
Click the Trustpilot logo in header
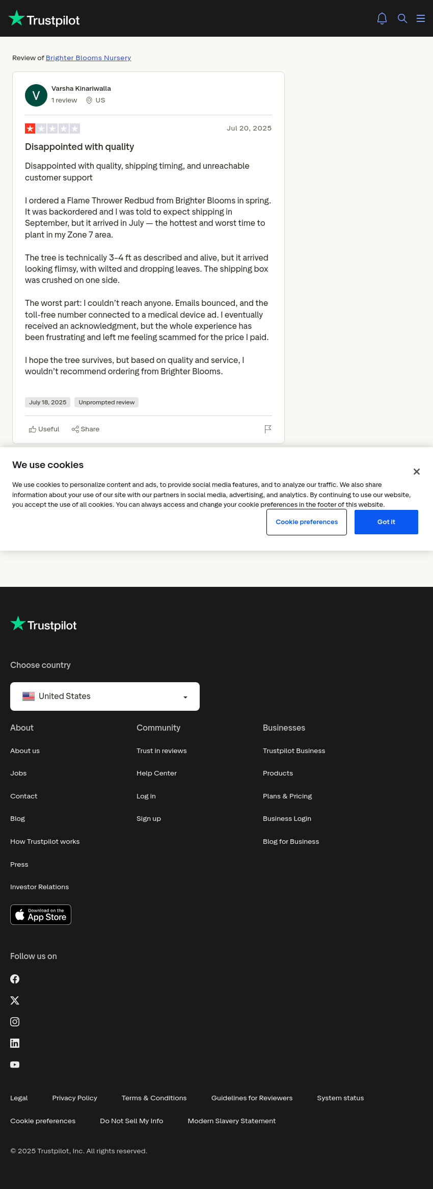(x=44, y=19)
